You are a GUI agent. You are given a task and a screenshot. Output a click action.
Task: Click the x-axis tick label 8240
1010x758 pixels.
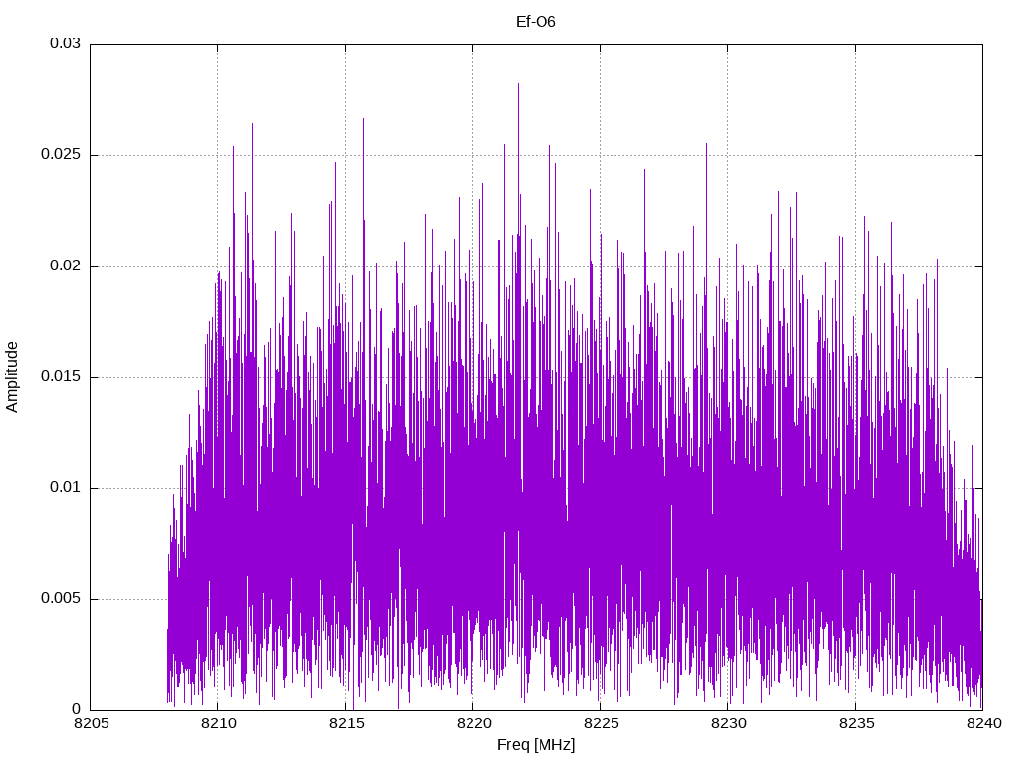coord(984,723)
